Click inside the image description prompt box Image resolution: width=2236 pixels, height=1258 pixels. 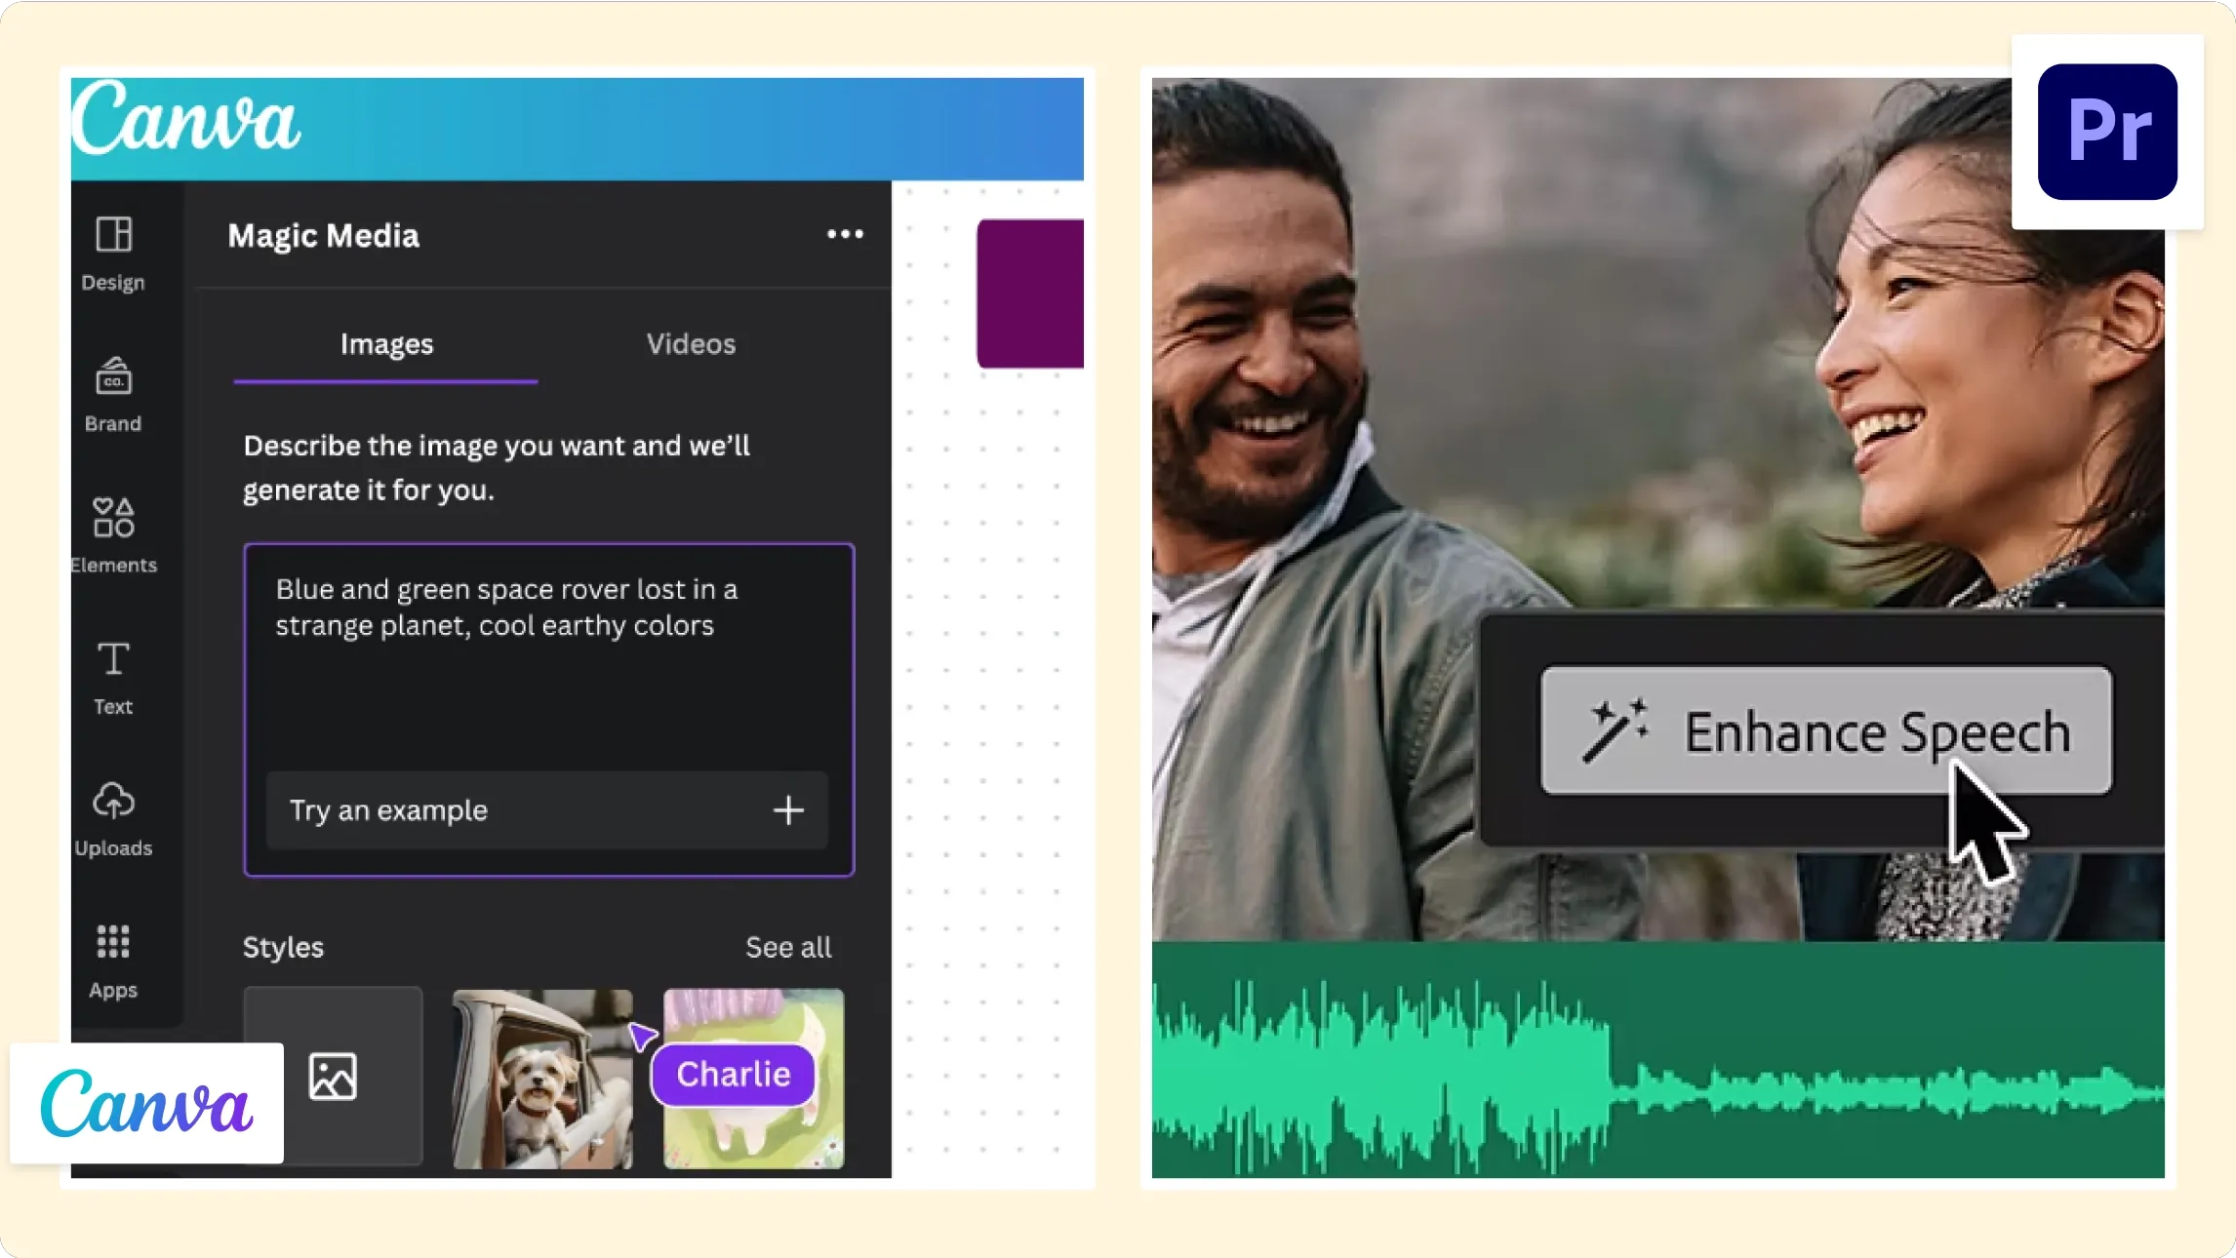548,673
